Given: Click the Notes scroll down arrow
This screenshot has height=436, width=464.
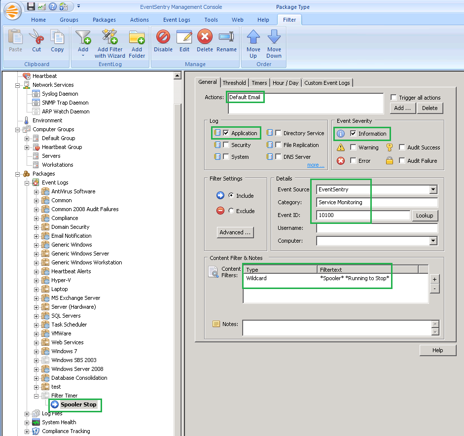Looking at the screenshot, I should 435,332.
